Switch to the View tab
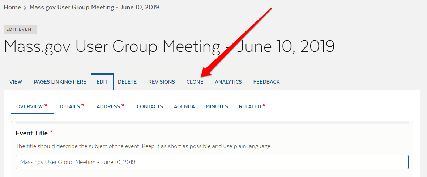 tap(16, 82)
